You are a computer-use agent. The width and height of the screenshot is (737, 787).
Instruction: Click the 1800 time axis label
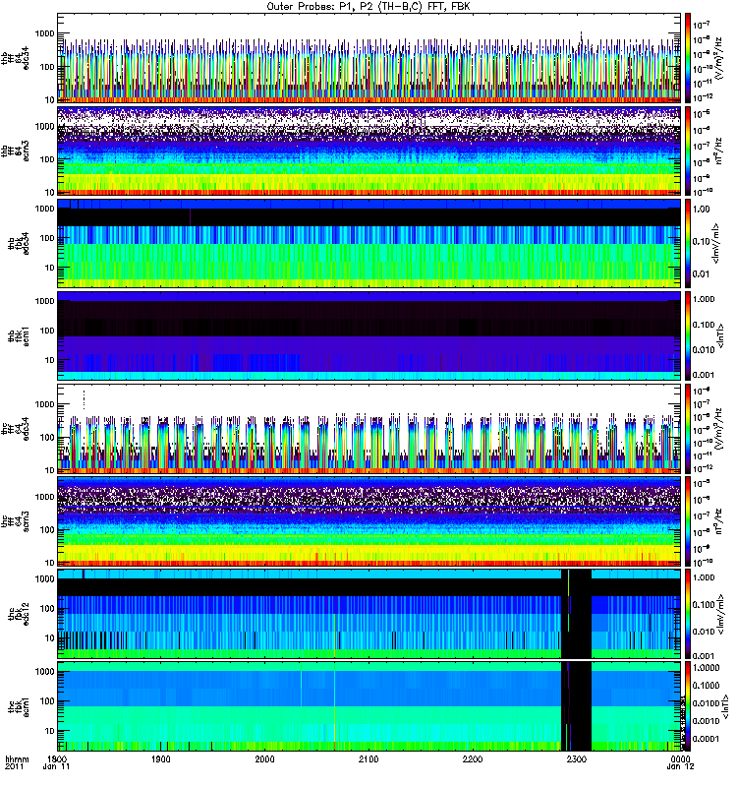pos(58,758)
